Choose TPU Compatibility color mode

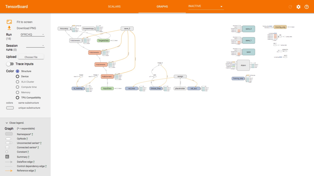tap(17, 98)
